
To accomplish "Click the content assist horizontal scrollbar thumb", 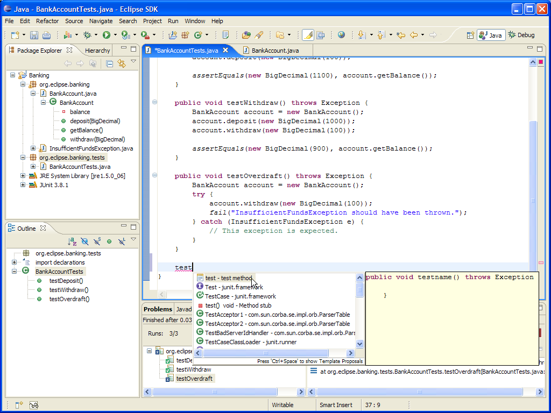I will tap(266, 353).
